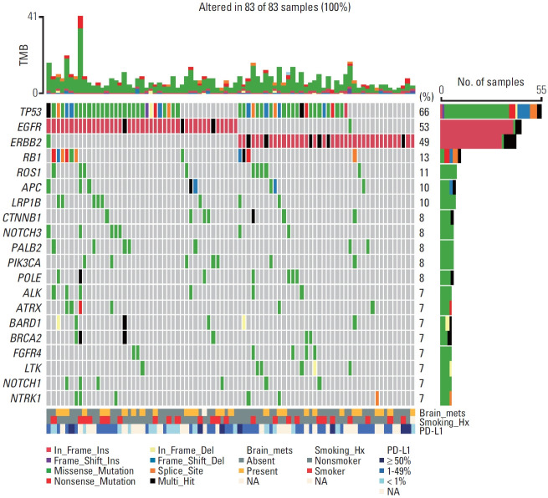
Task: Select the ATRX gene row label
Action: click(28, 307)
